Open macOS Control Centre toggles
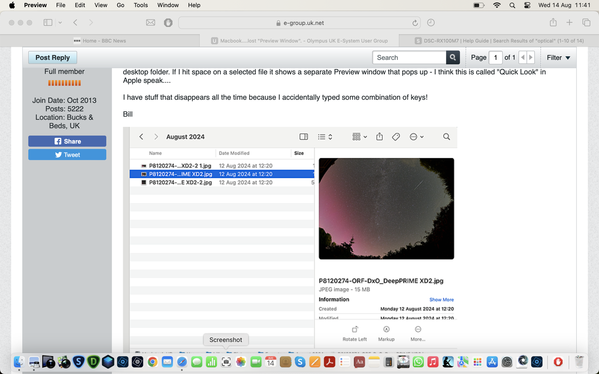Screen dimensions: 599x374 coord(527,5)
